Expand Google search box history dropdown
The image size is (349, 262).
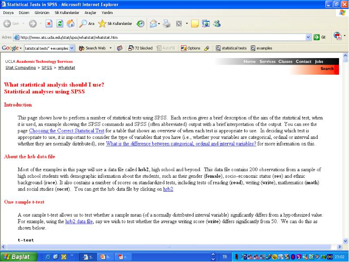click(x=72, y=48)
